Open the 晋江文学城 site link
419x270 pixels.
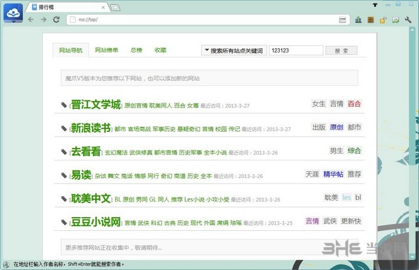[96, 105]
